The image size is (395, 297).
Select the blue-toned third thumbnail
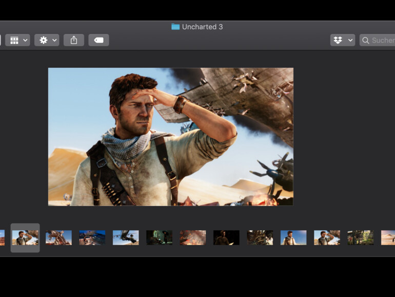click(92, 238)
